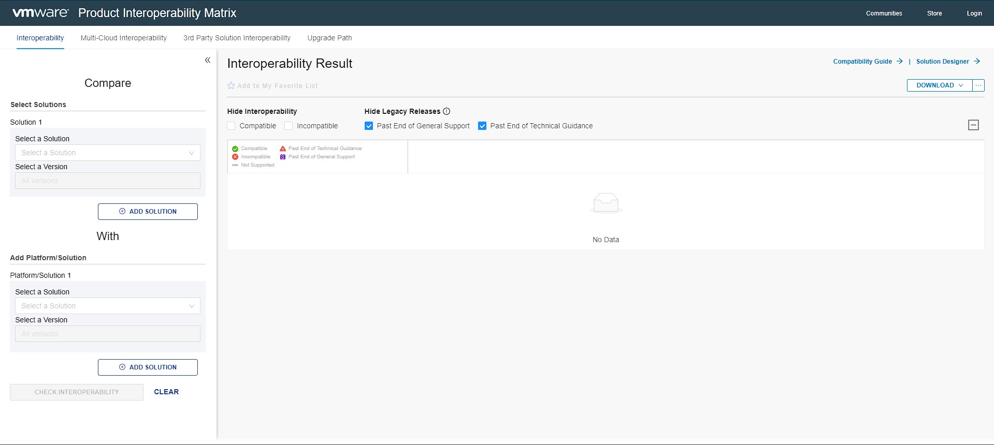994x445 pixels.
Task: Click the Past End of General Support legend icon
Action: [283, 157]
